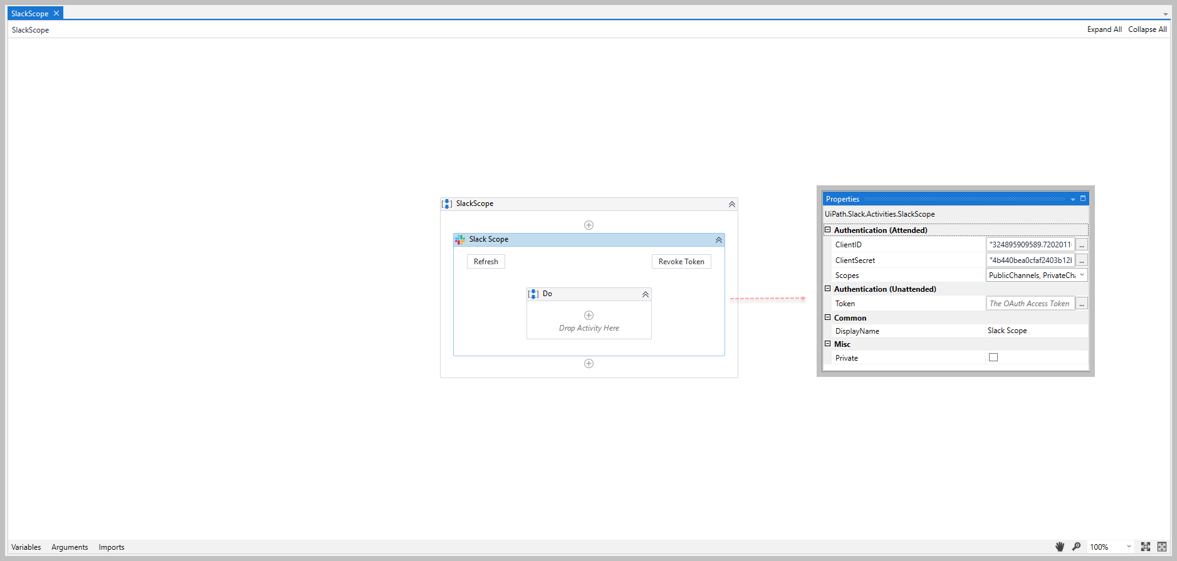Collapse the Do container
Viewport: 1177px width, 561px height.
point(646,294)
